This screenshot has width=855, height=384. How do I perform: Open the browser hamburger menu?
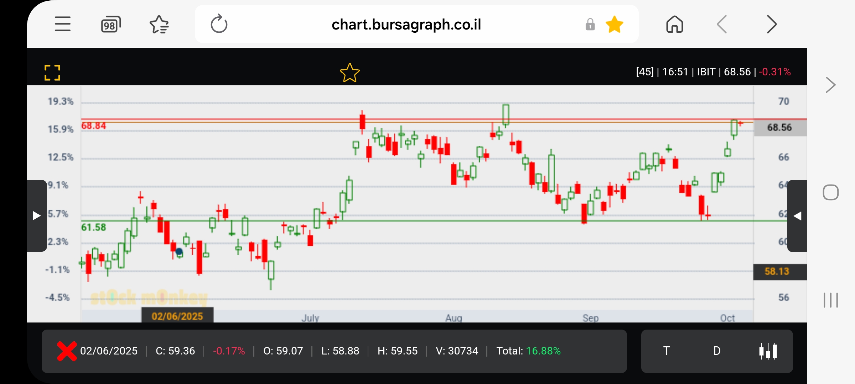point(62,24)
